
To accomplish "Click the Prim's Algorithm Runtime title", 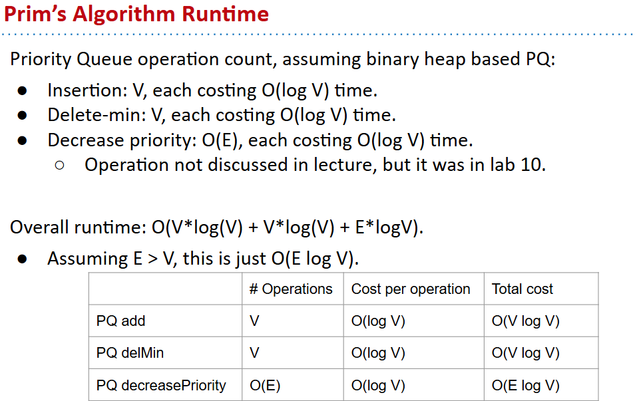I will (136, 14).
